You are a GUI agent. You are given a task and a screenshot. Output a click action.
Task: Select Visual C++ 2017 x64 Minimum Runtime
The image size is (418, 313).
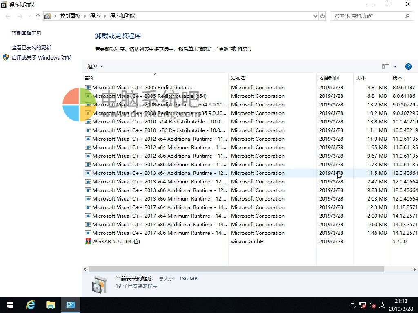tap(251, 216)
